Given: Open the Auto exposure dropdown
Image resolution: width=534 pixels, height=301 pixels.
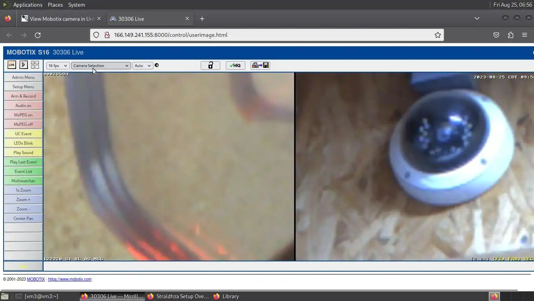Looking at the screenshot, I should pos(143,65).
